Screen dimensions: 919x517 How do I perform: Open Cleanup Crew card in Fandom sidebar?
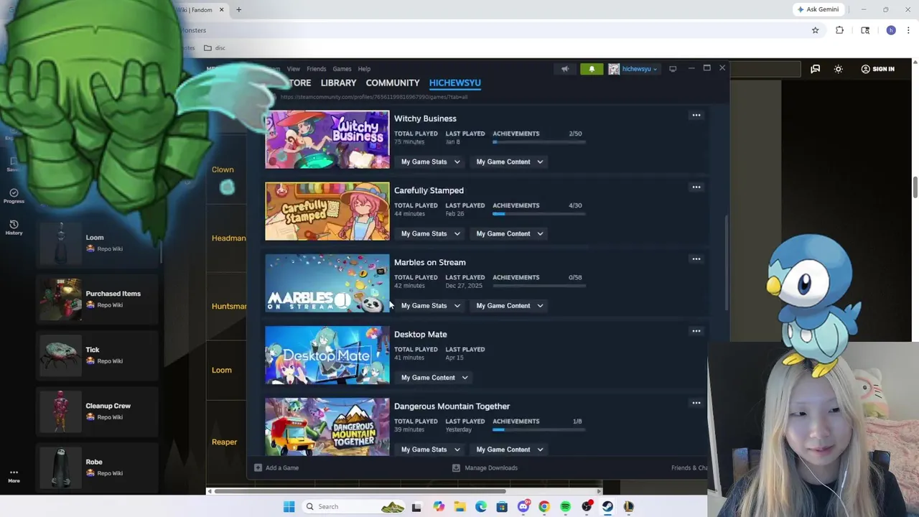coord(97,411)
